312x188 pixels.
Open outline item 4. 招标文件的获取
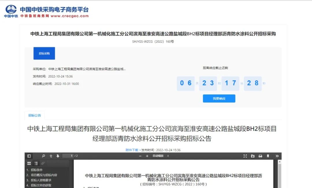pos(39,185)
